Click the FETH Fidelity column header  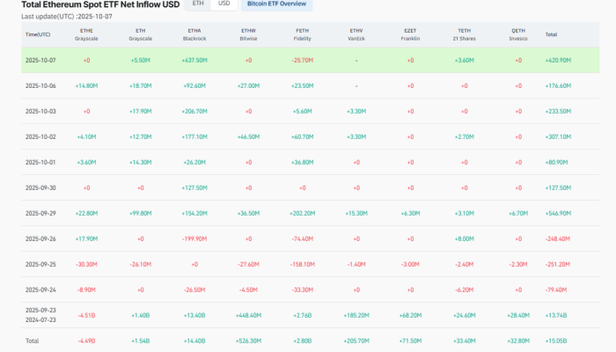[x=302, y=34]
